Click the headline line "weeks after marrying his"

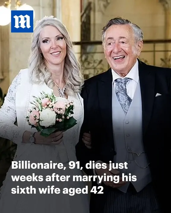74,177
